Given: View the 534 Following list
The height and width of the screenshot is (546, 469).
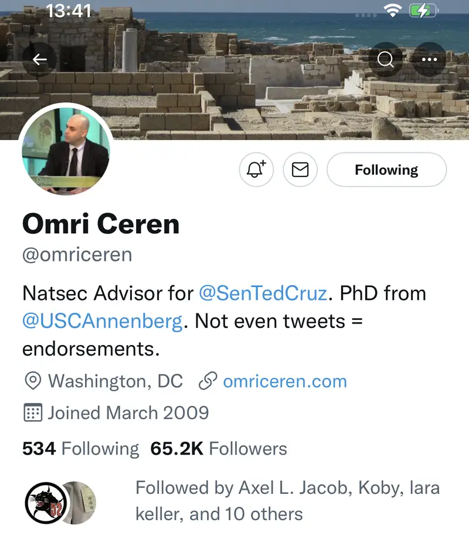Looking at the screenshot, I should pos(81,449).
